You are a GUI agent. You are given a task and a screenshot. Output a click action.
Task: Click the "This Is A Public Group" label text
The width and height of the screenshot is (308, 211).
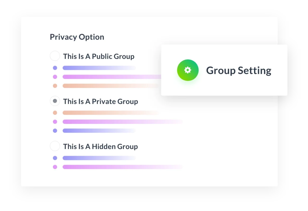(99, 56)
